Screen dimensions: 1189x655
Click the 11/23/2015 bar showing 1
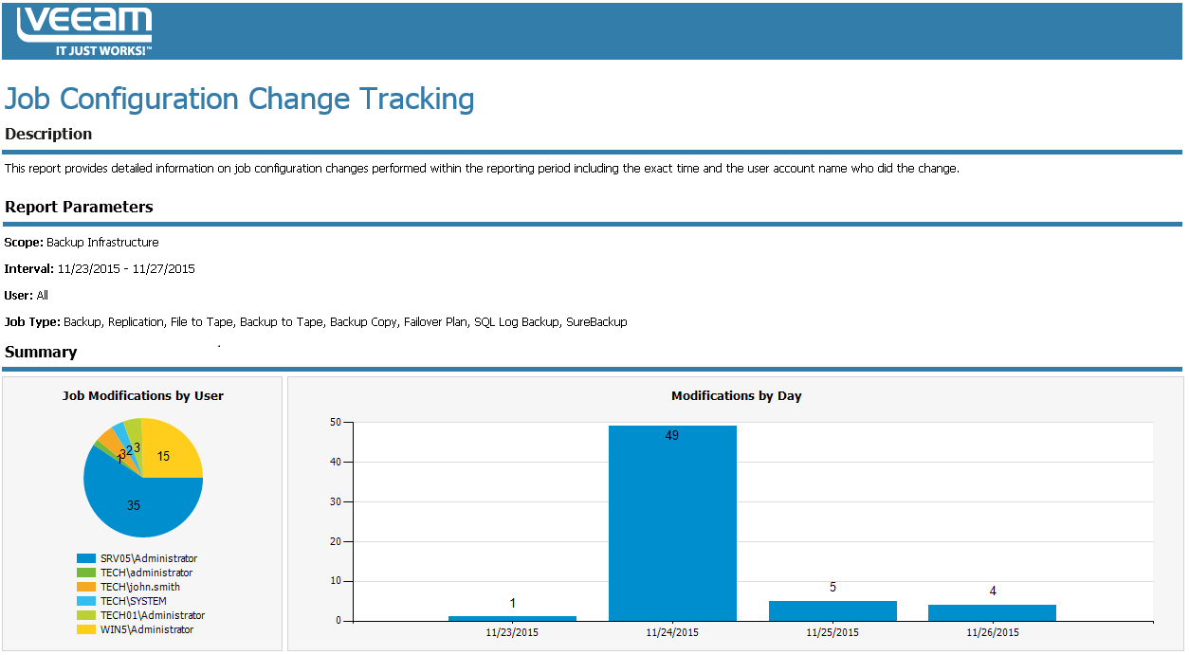[512, 618]
